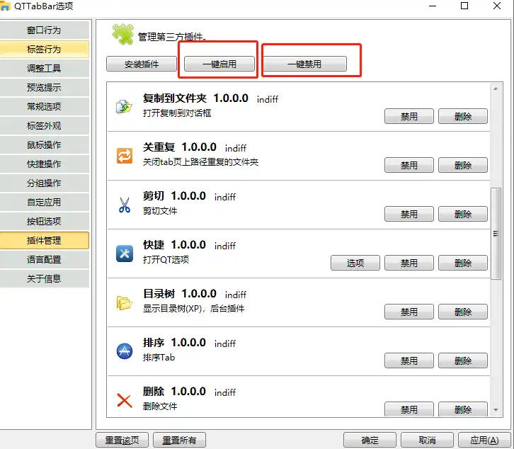This screenshot has width=514, height=449.
Task: Open the 按钮选项 tab
Action: tap(44, 221)
